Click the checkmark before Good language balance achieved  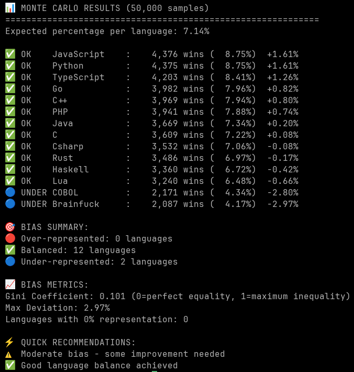pyautogui.click(x=10, y=365)
